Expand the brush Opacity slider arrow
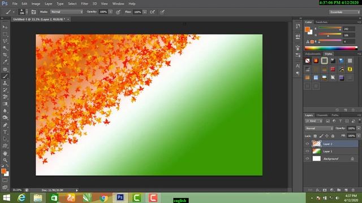The image size is (362, 203). 110,12
